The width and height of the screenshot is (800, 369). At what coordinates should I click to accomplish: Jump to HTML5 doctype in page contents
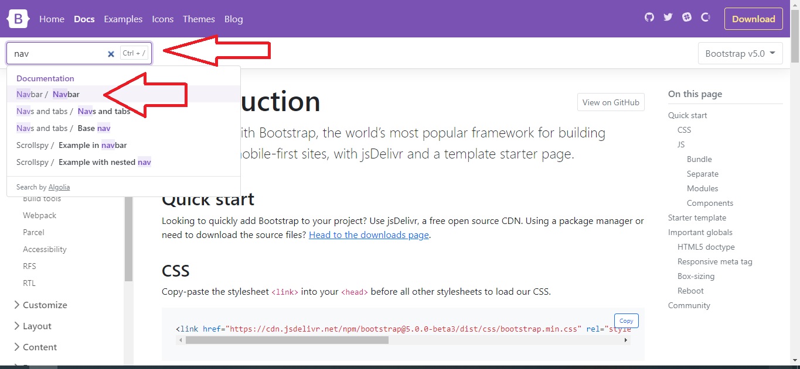pyautogui.click(x=706, y=247)
